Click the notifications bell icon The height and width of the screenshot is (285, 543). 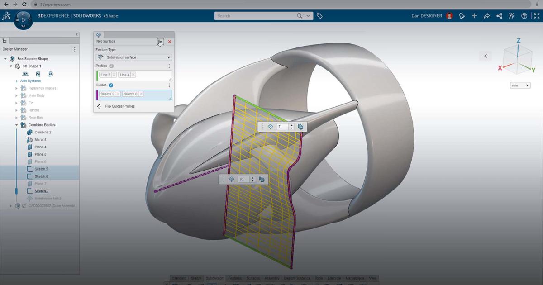(x=462, y=16)
